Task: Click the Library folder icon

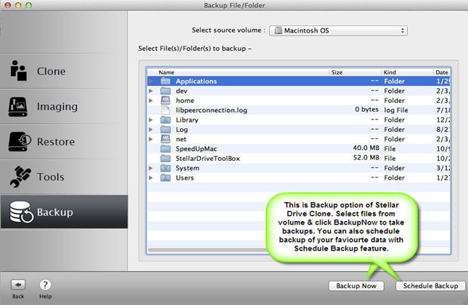Action: tap(165, 120)
